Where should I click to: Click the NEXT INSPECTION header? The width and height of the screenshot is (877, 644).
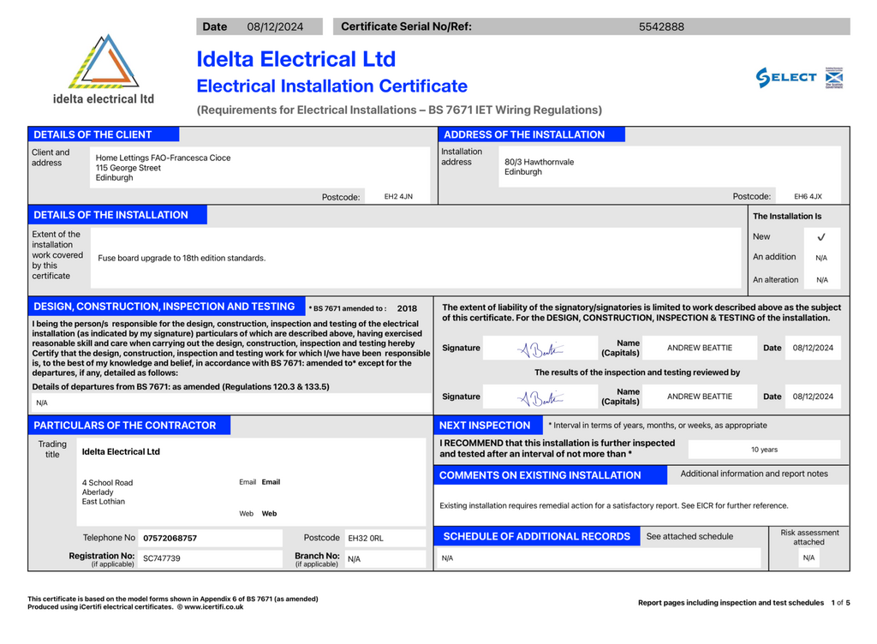point(487,426)
